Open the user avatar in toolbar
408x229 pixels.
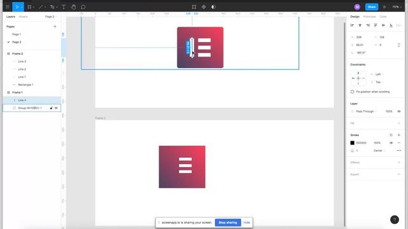pyautogui.click(x=357, y=7)
